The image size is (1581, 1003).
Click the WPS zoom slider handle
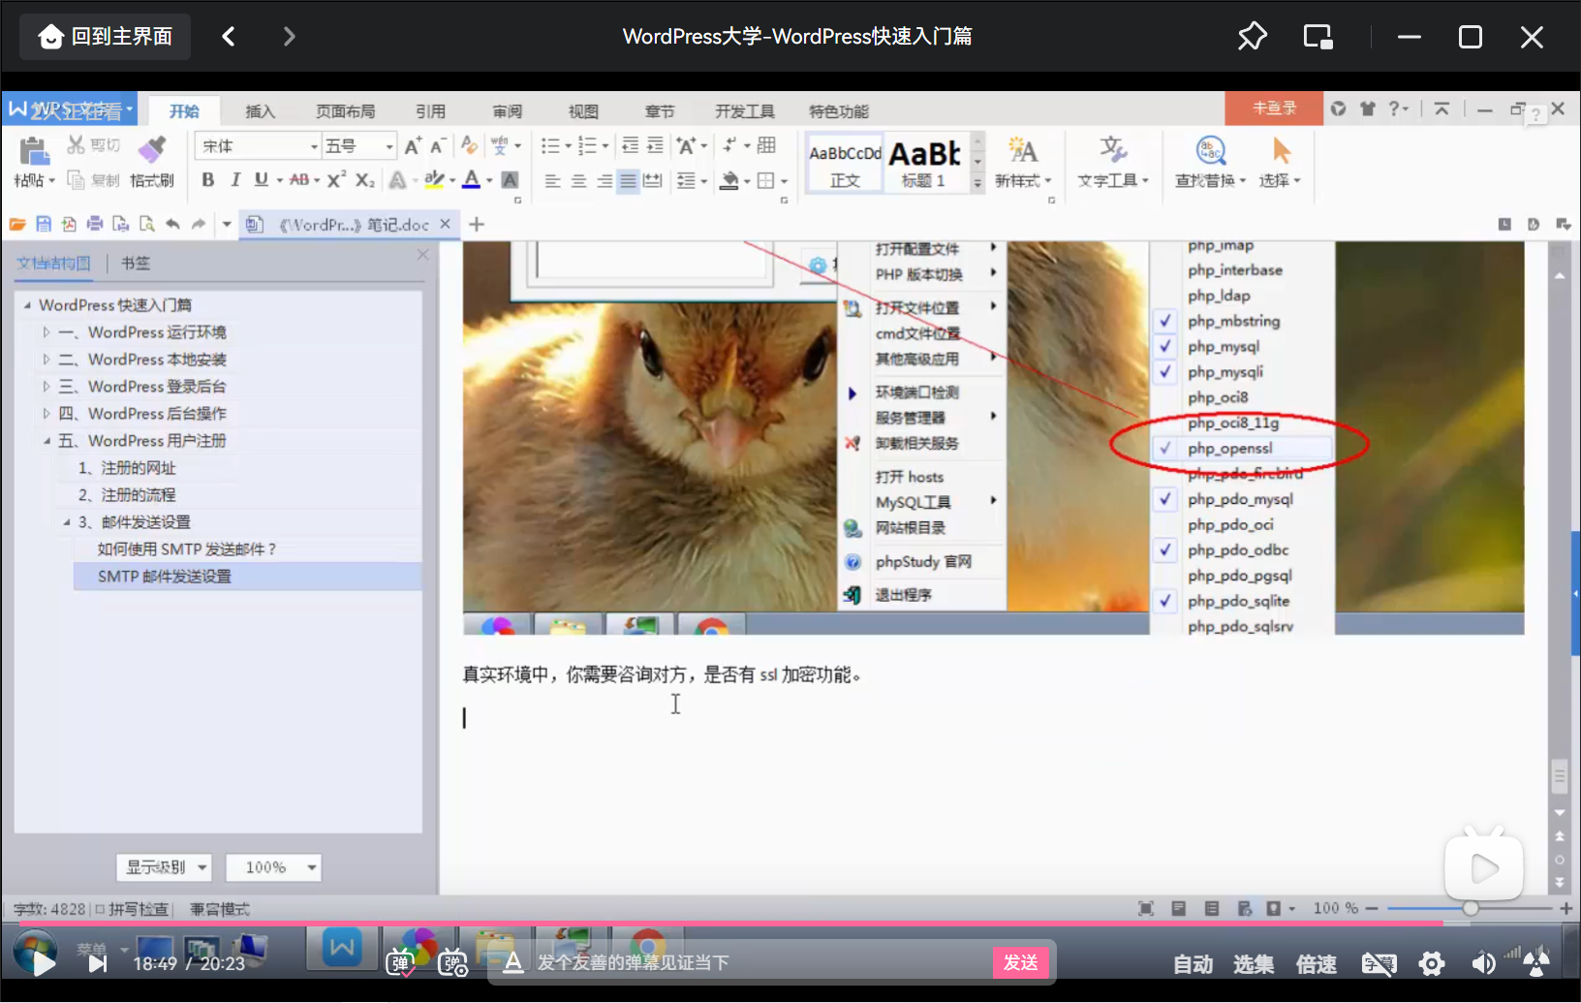[1471, 908]
